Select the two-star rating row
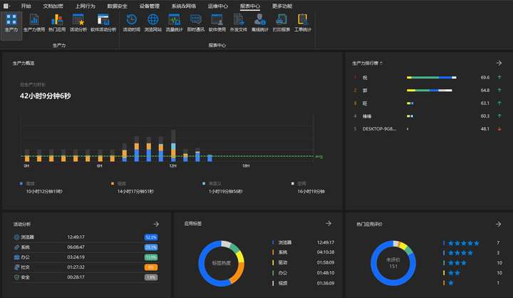Image resolution: width=513 pixels, height=298 pixels. coord(472,273)
